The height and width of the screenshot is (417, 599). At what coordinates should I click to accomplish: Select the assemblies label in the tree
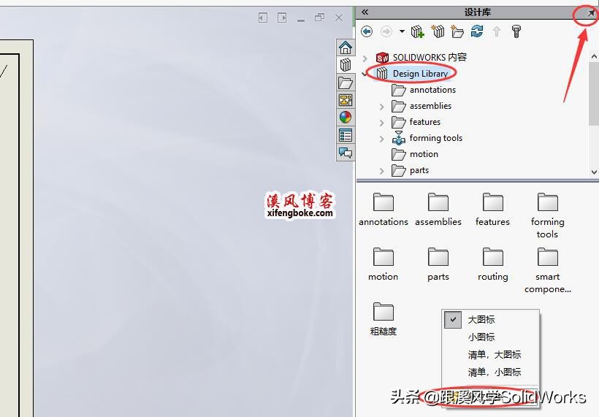click(x=430, y=106)
